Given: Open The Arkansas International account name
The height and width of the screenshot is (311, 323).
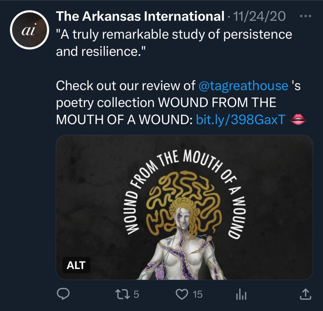Looking at the screenshot, I should coord(140,16).
